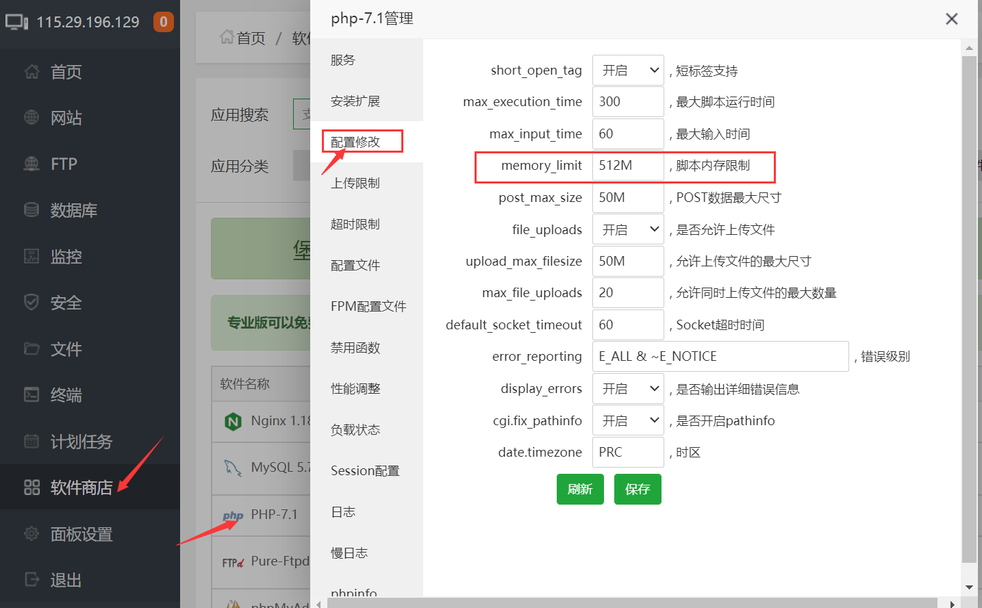Open the 禁用函数 tab
The height and width of the screenshot is (608, 982).
[x=355, y=347]
